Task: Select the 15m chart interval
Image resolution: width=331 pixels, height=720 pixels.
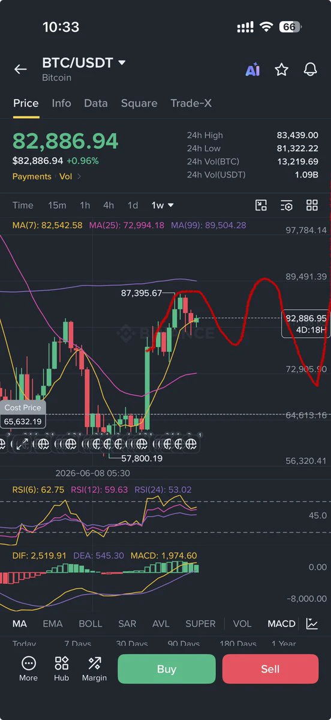Action: 57,205
